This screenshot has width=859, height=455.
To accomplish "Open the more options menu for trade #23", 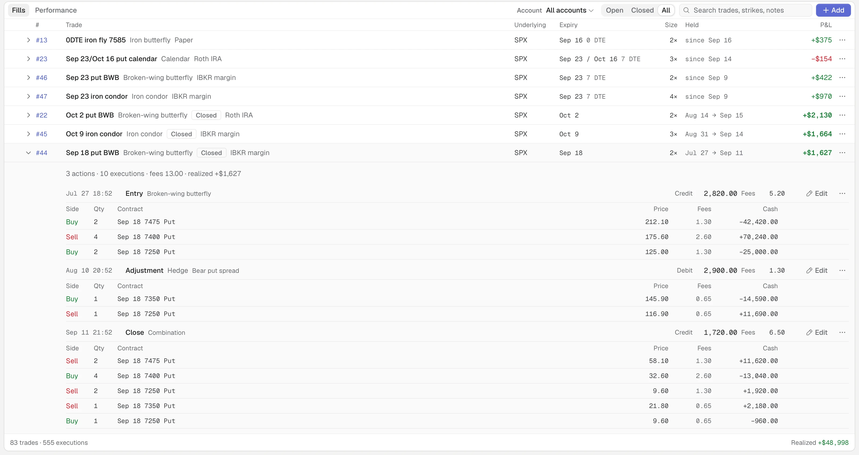I will click(x=842, y=59).
